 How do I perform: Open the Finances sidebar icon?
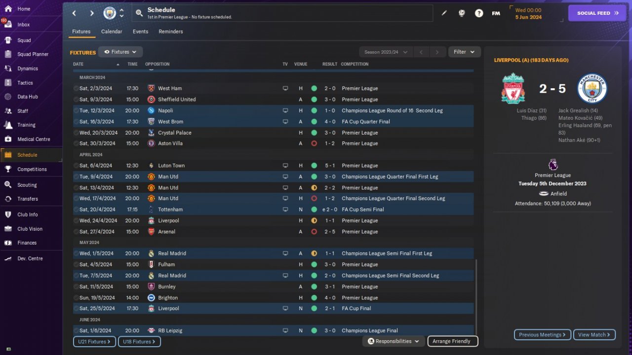tap(8, 243)
